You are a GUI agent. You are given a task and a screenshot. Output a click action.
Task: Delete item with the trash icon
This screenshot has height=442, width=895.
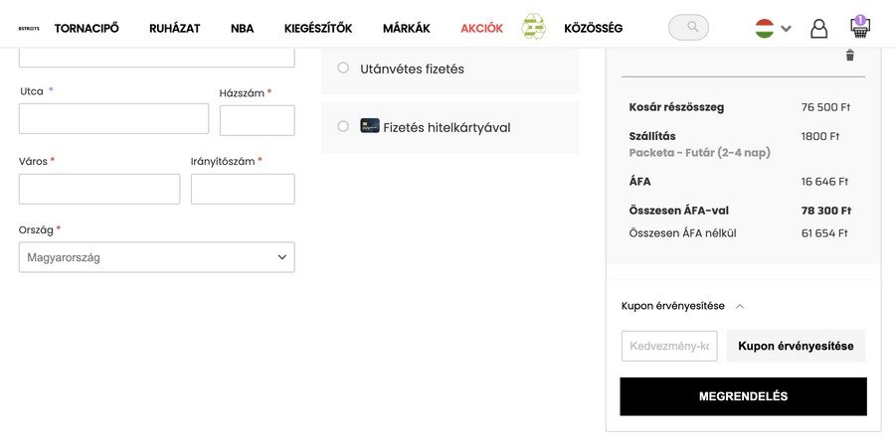click(x=849, y=56)
